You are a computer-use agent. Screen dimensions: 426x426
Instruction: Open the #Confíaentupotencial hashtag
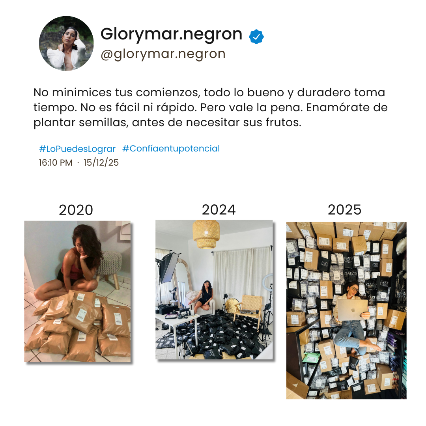coord(171,149)
